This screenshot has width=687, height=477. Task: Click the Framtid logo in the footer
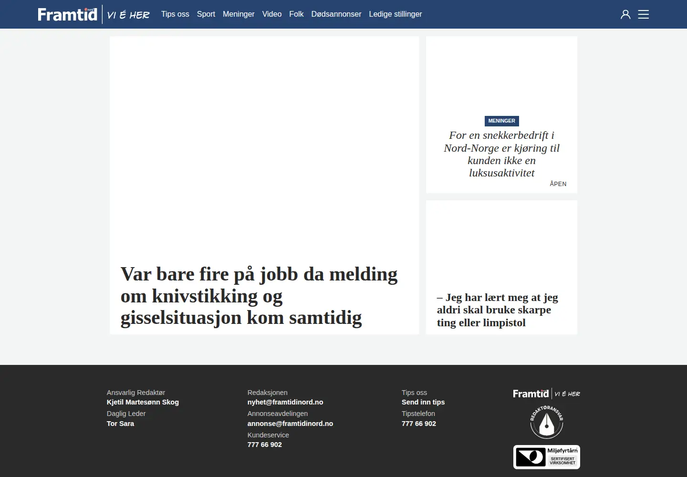(547, 394)
